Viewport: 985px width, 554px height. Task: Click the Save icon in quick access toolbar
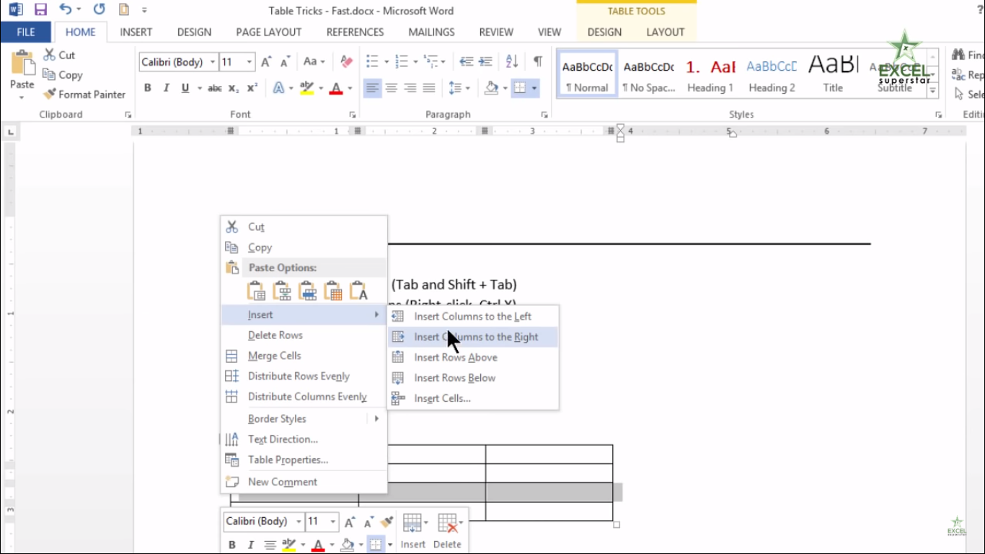pos(40,10)
